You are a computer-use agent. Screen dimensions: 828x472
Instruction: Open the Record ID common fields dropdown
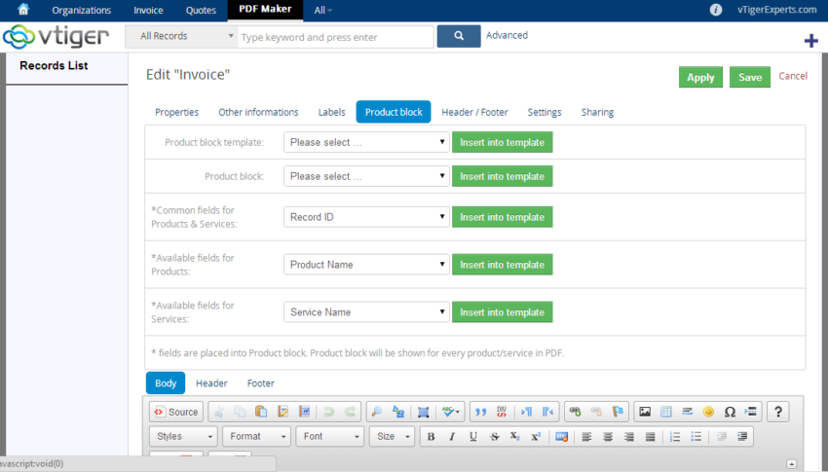[x=366, y=217]
